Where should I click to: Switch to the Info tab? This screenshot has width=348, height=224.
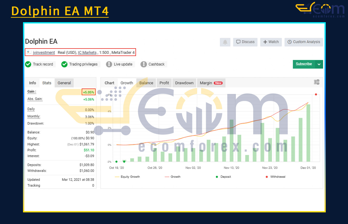click(x=33, y=83)
